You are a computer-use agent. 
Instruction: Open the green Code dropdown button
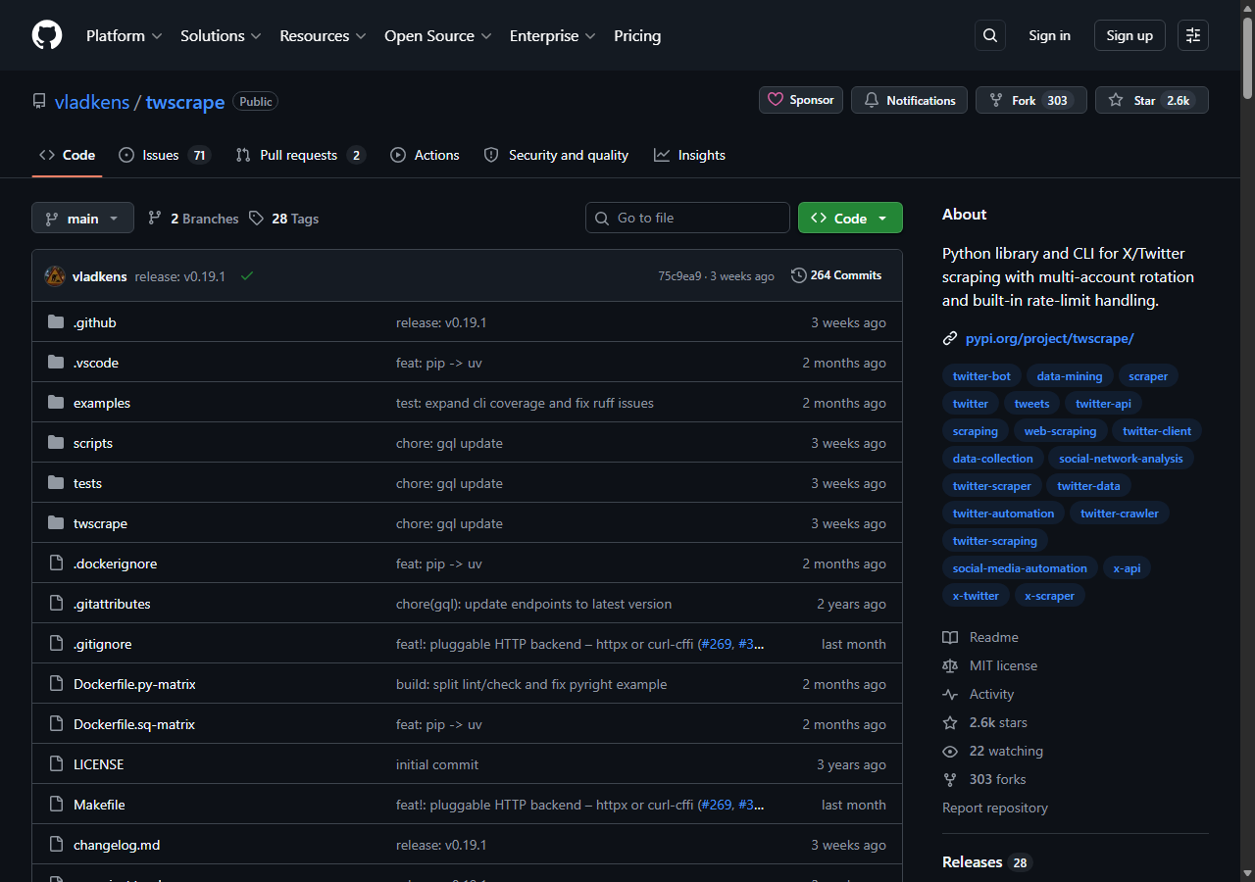coord(850,218)
